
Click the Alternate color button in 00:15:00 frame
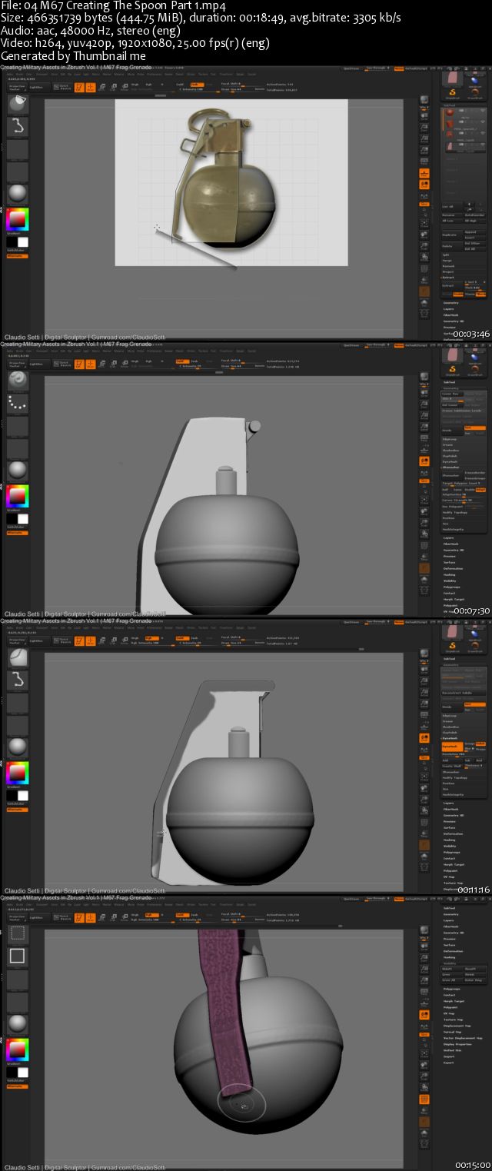point(17,1086)
